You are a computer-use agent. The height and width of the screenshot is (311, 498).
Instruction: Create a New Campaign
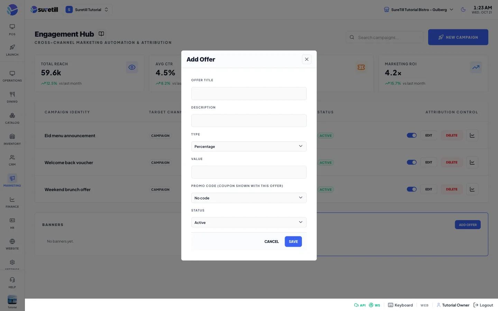click(458, 37)
